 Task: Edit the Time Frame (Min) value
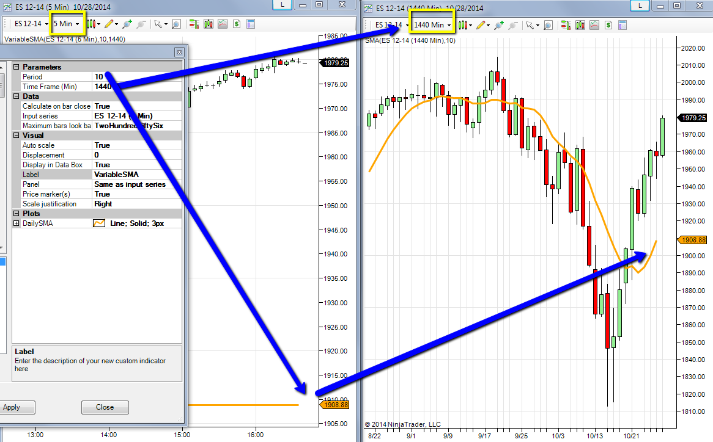(137, 87)
